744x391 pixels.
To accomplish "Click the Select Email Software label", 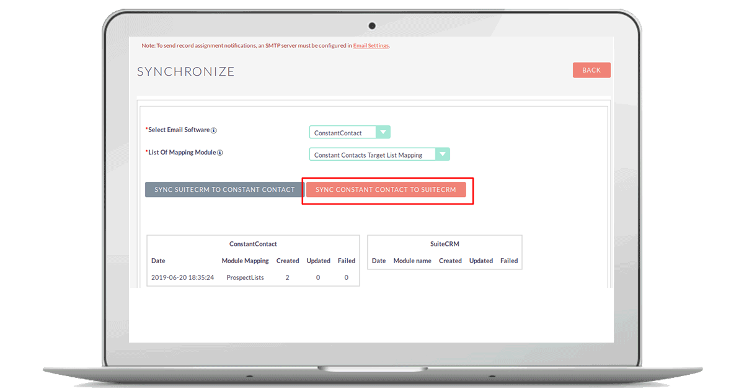I will 178,130.
